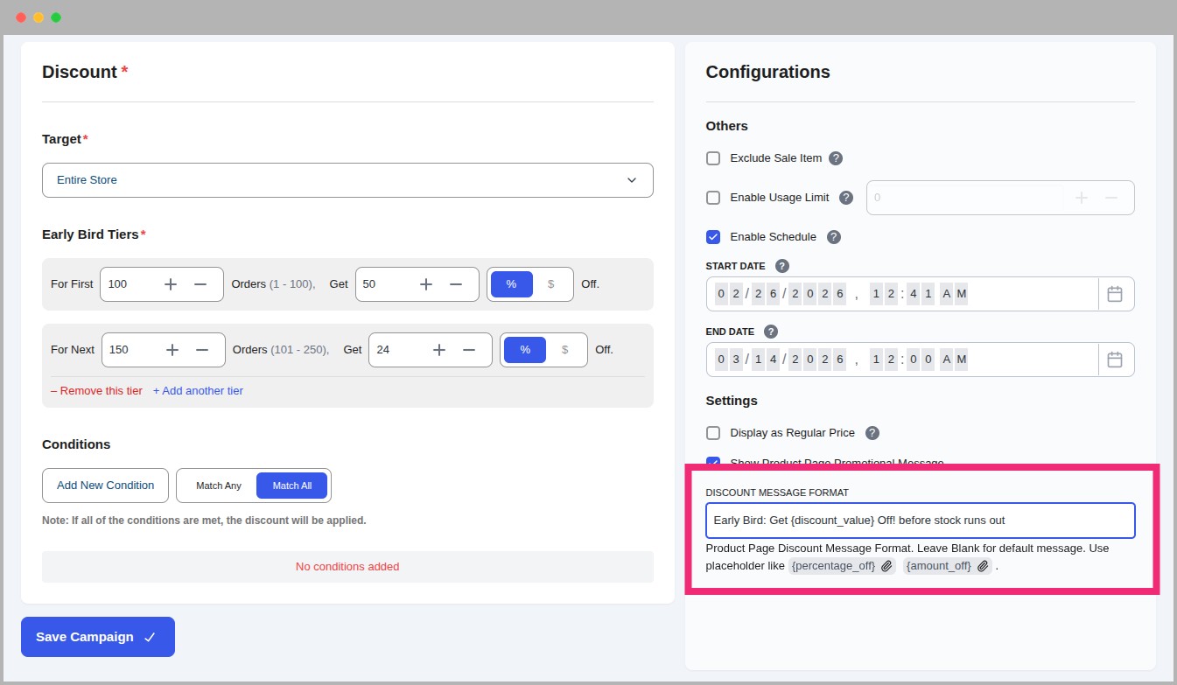The width and height of the screenshot is (1177, 685).
Task: Click the help icon beside Enable Schedule
Action: 833,236
